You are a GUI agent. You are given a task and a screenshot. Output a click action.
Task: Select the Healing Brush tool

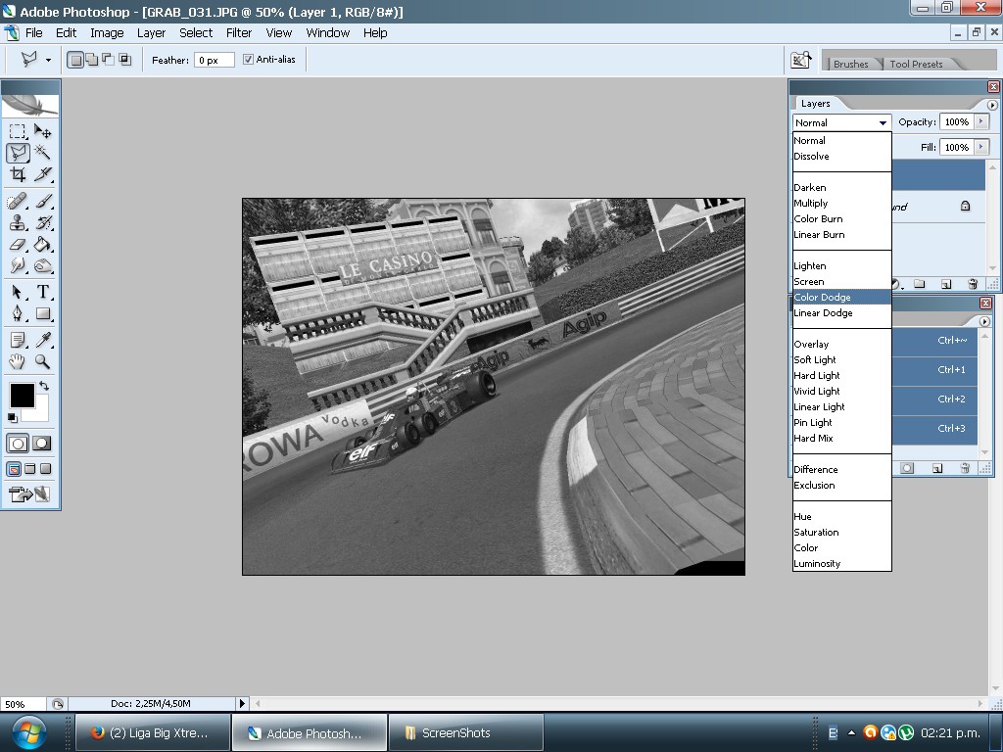coord(18,202)
